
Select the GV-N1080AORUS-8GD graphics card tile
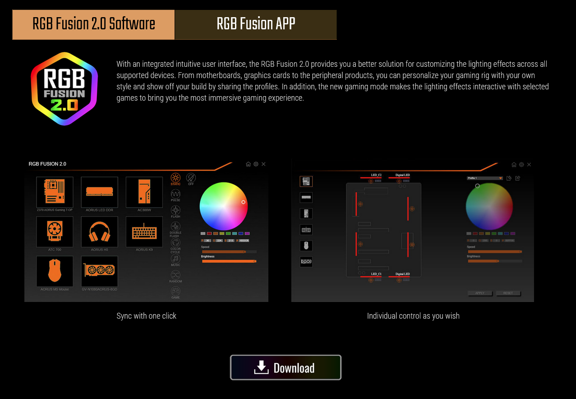coord(99,271)
